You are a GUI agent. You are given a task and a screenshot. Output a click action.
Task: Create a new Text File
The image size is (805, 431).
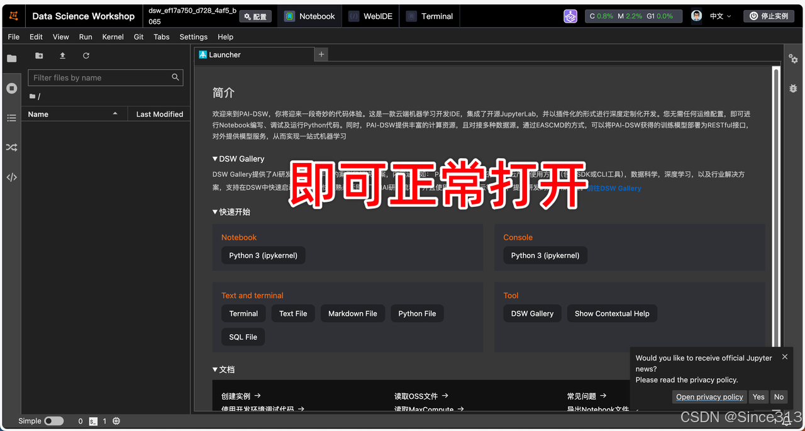point(293,313)
